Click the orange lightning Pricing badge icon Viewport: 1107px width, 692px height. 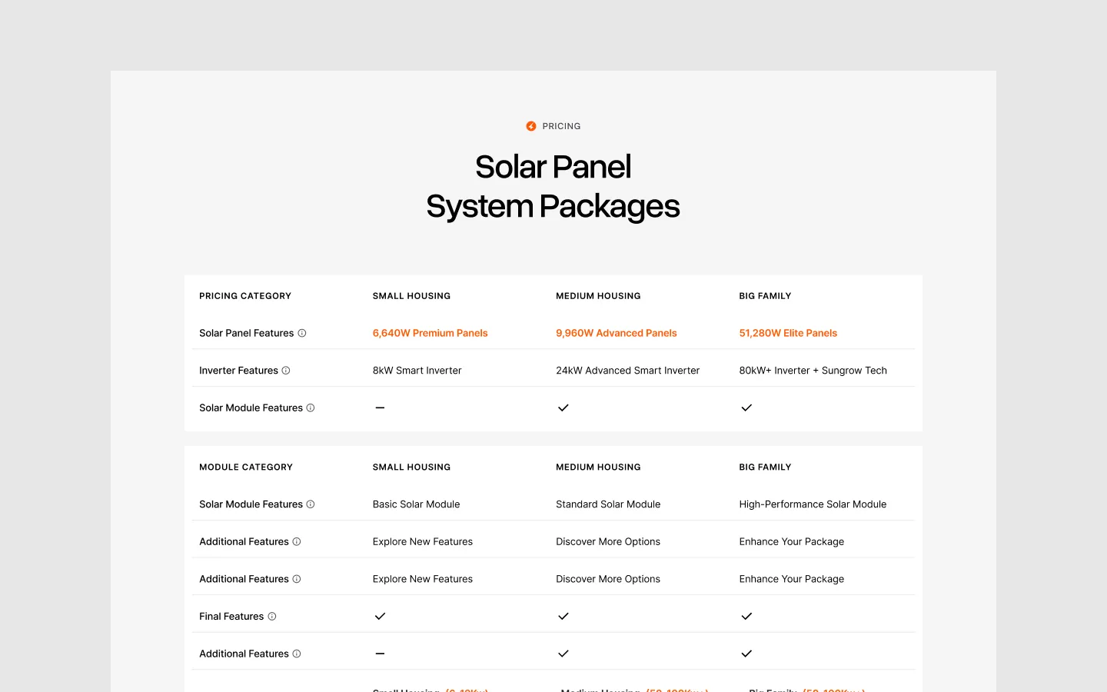click(531, 126)
